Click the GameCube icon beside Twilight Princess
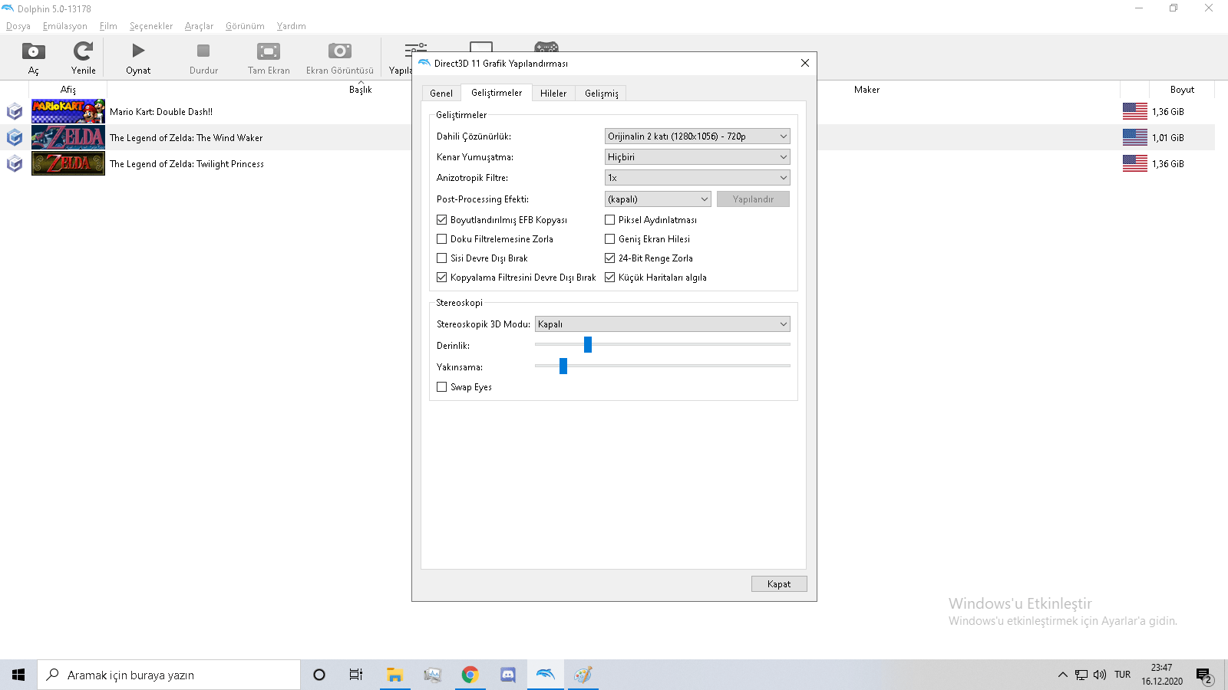1228x690 pixels. pyautogui.click(x=15, y=164)
